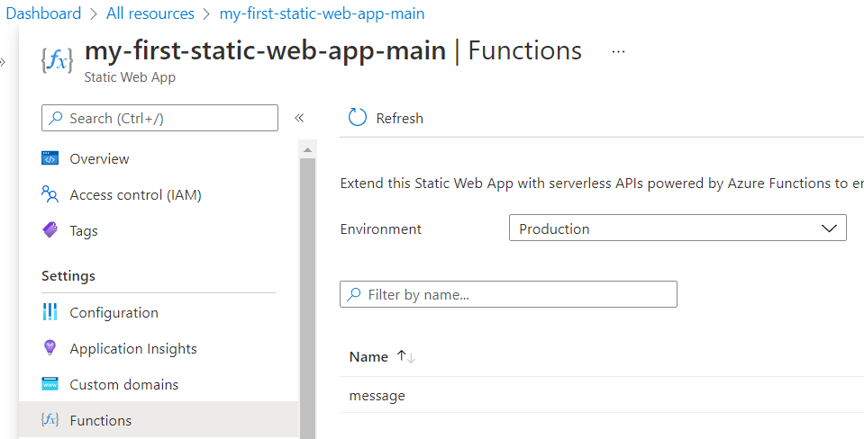The image size is (864, 439).
Task: Focus the Filter by name field
Action: [x=508, y=294]
